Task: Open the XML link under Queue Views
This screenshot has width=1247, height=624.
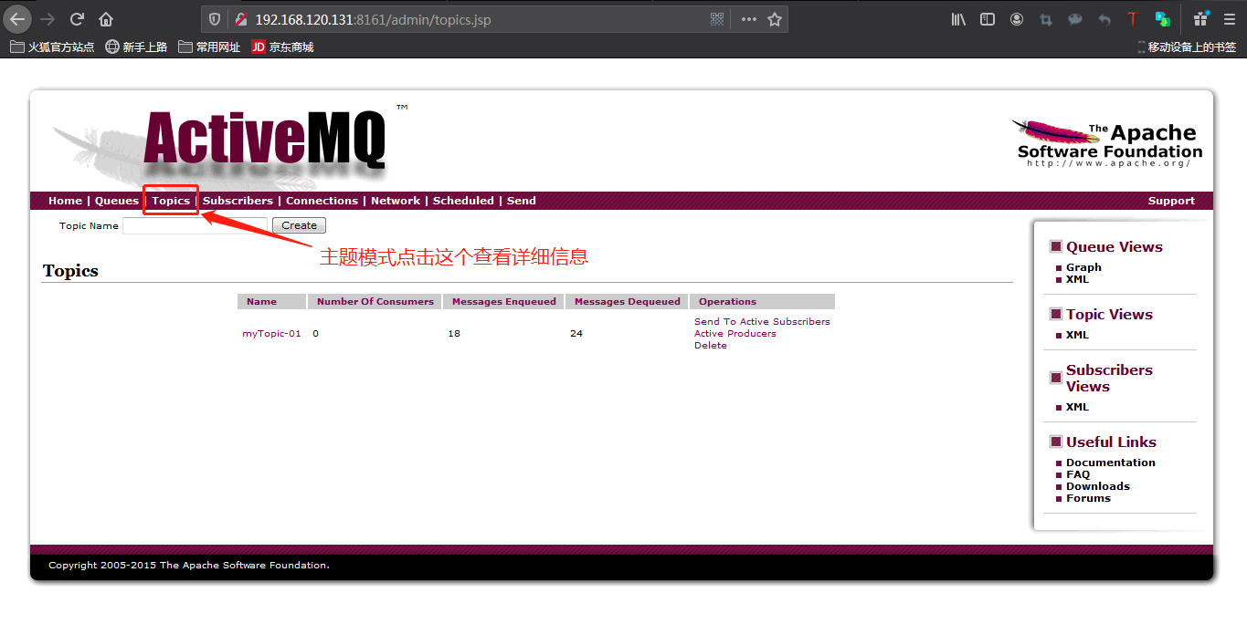Action: (x=1077, y=279)
